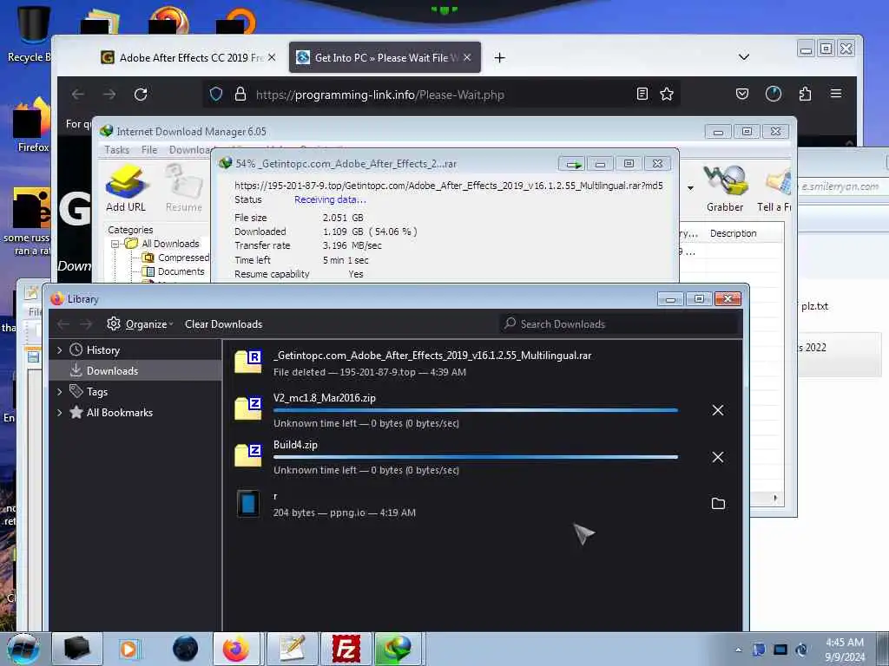
Task: Open Firefox extensions puzzle icon
Action: pos(805,94)
